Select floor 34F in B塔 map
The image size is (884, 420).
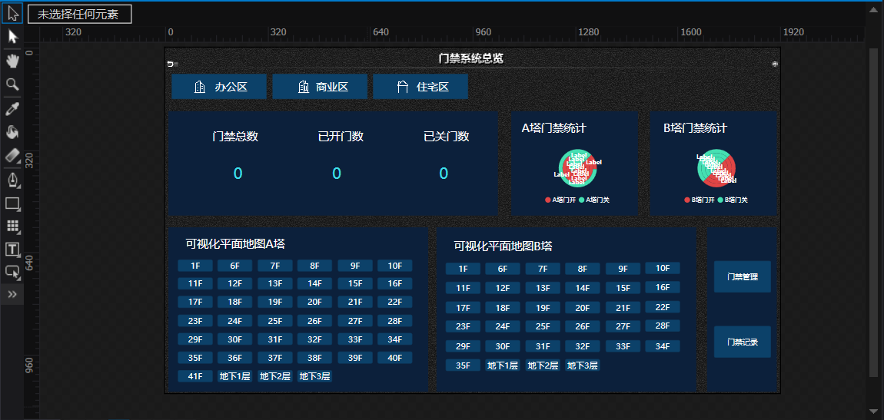click(663, 346)
